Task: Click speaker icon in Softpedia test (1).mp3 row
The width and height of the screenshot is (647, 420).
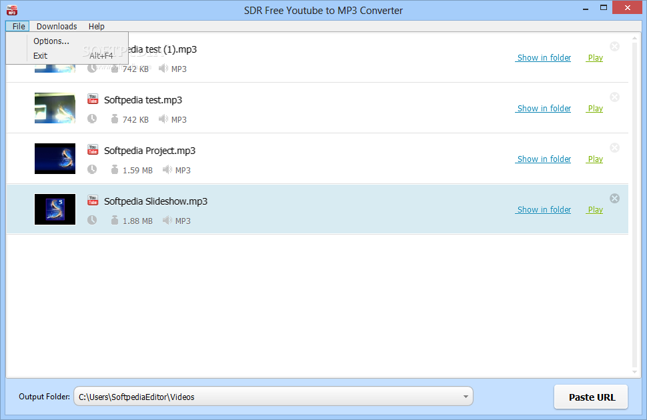Action: click(163, 68)
